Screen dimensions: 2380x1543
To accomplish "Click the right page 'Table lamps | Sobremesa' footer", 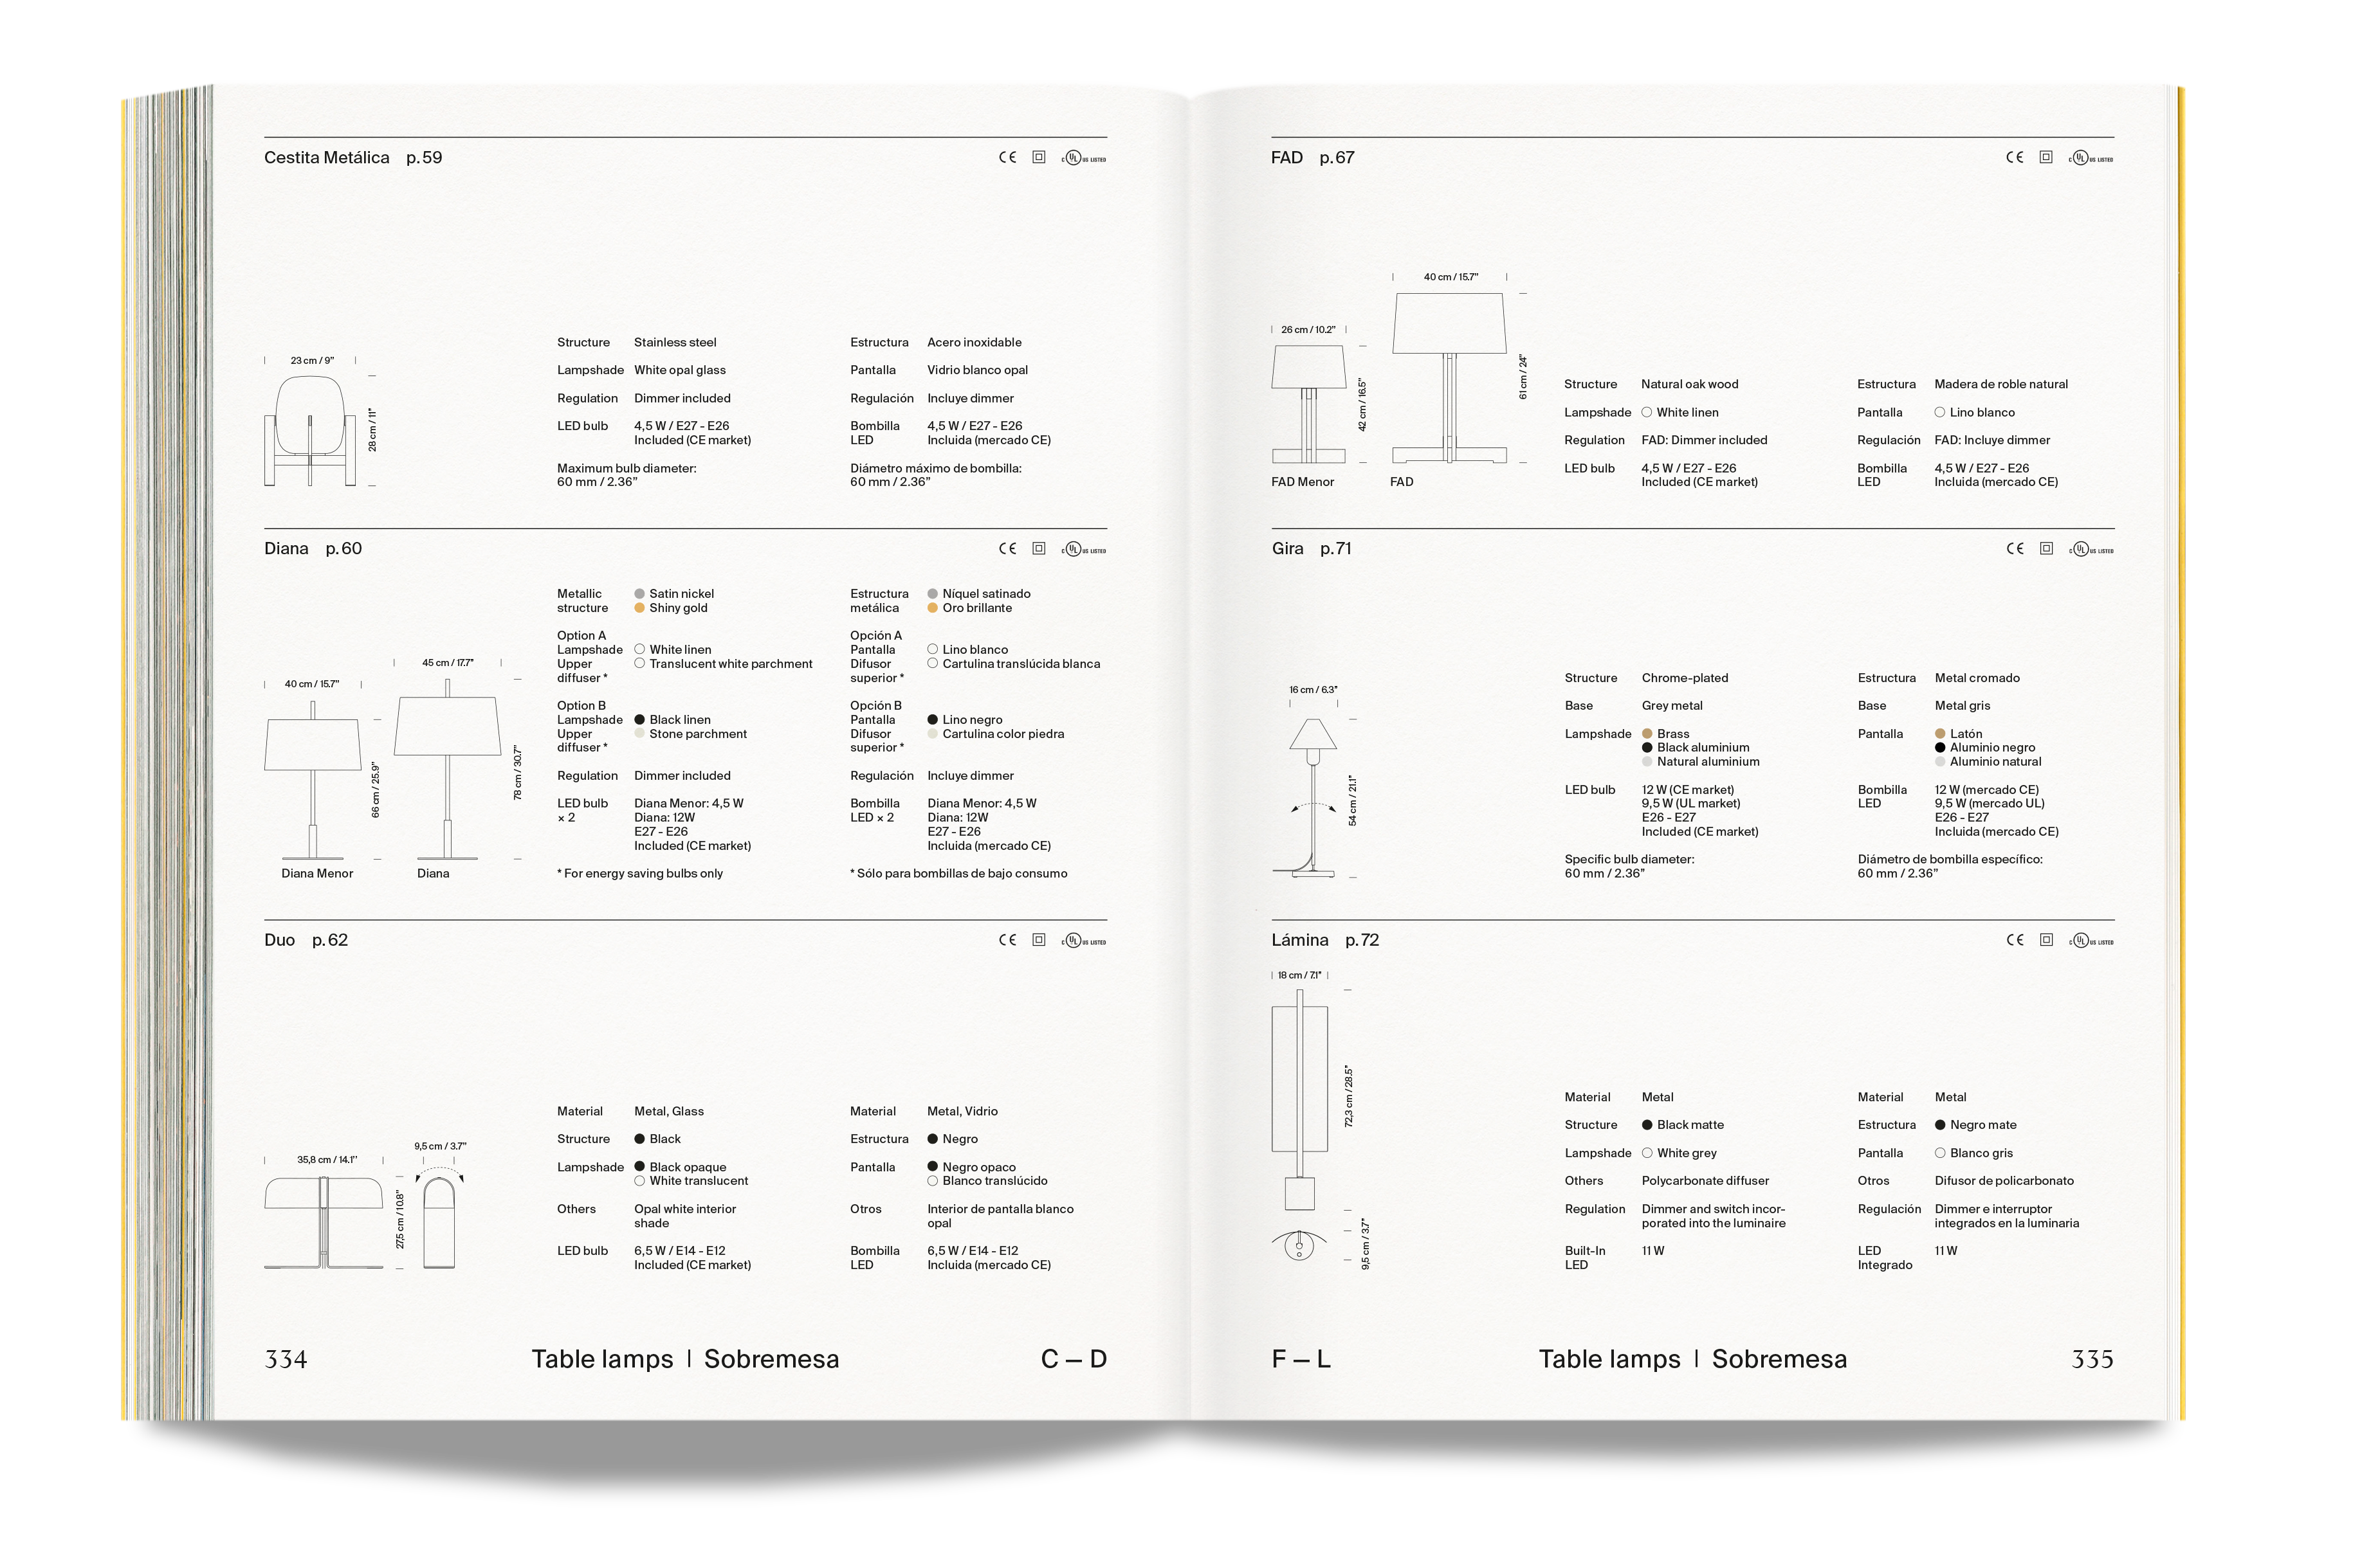I will (1693, 1359).
